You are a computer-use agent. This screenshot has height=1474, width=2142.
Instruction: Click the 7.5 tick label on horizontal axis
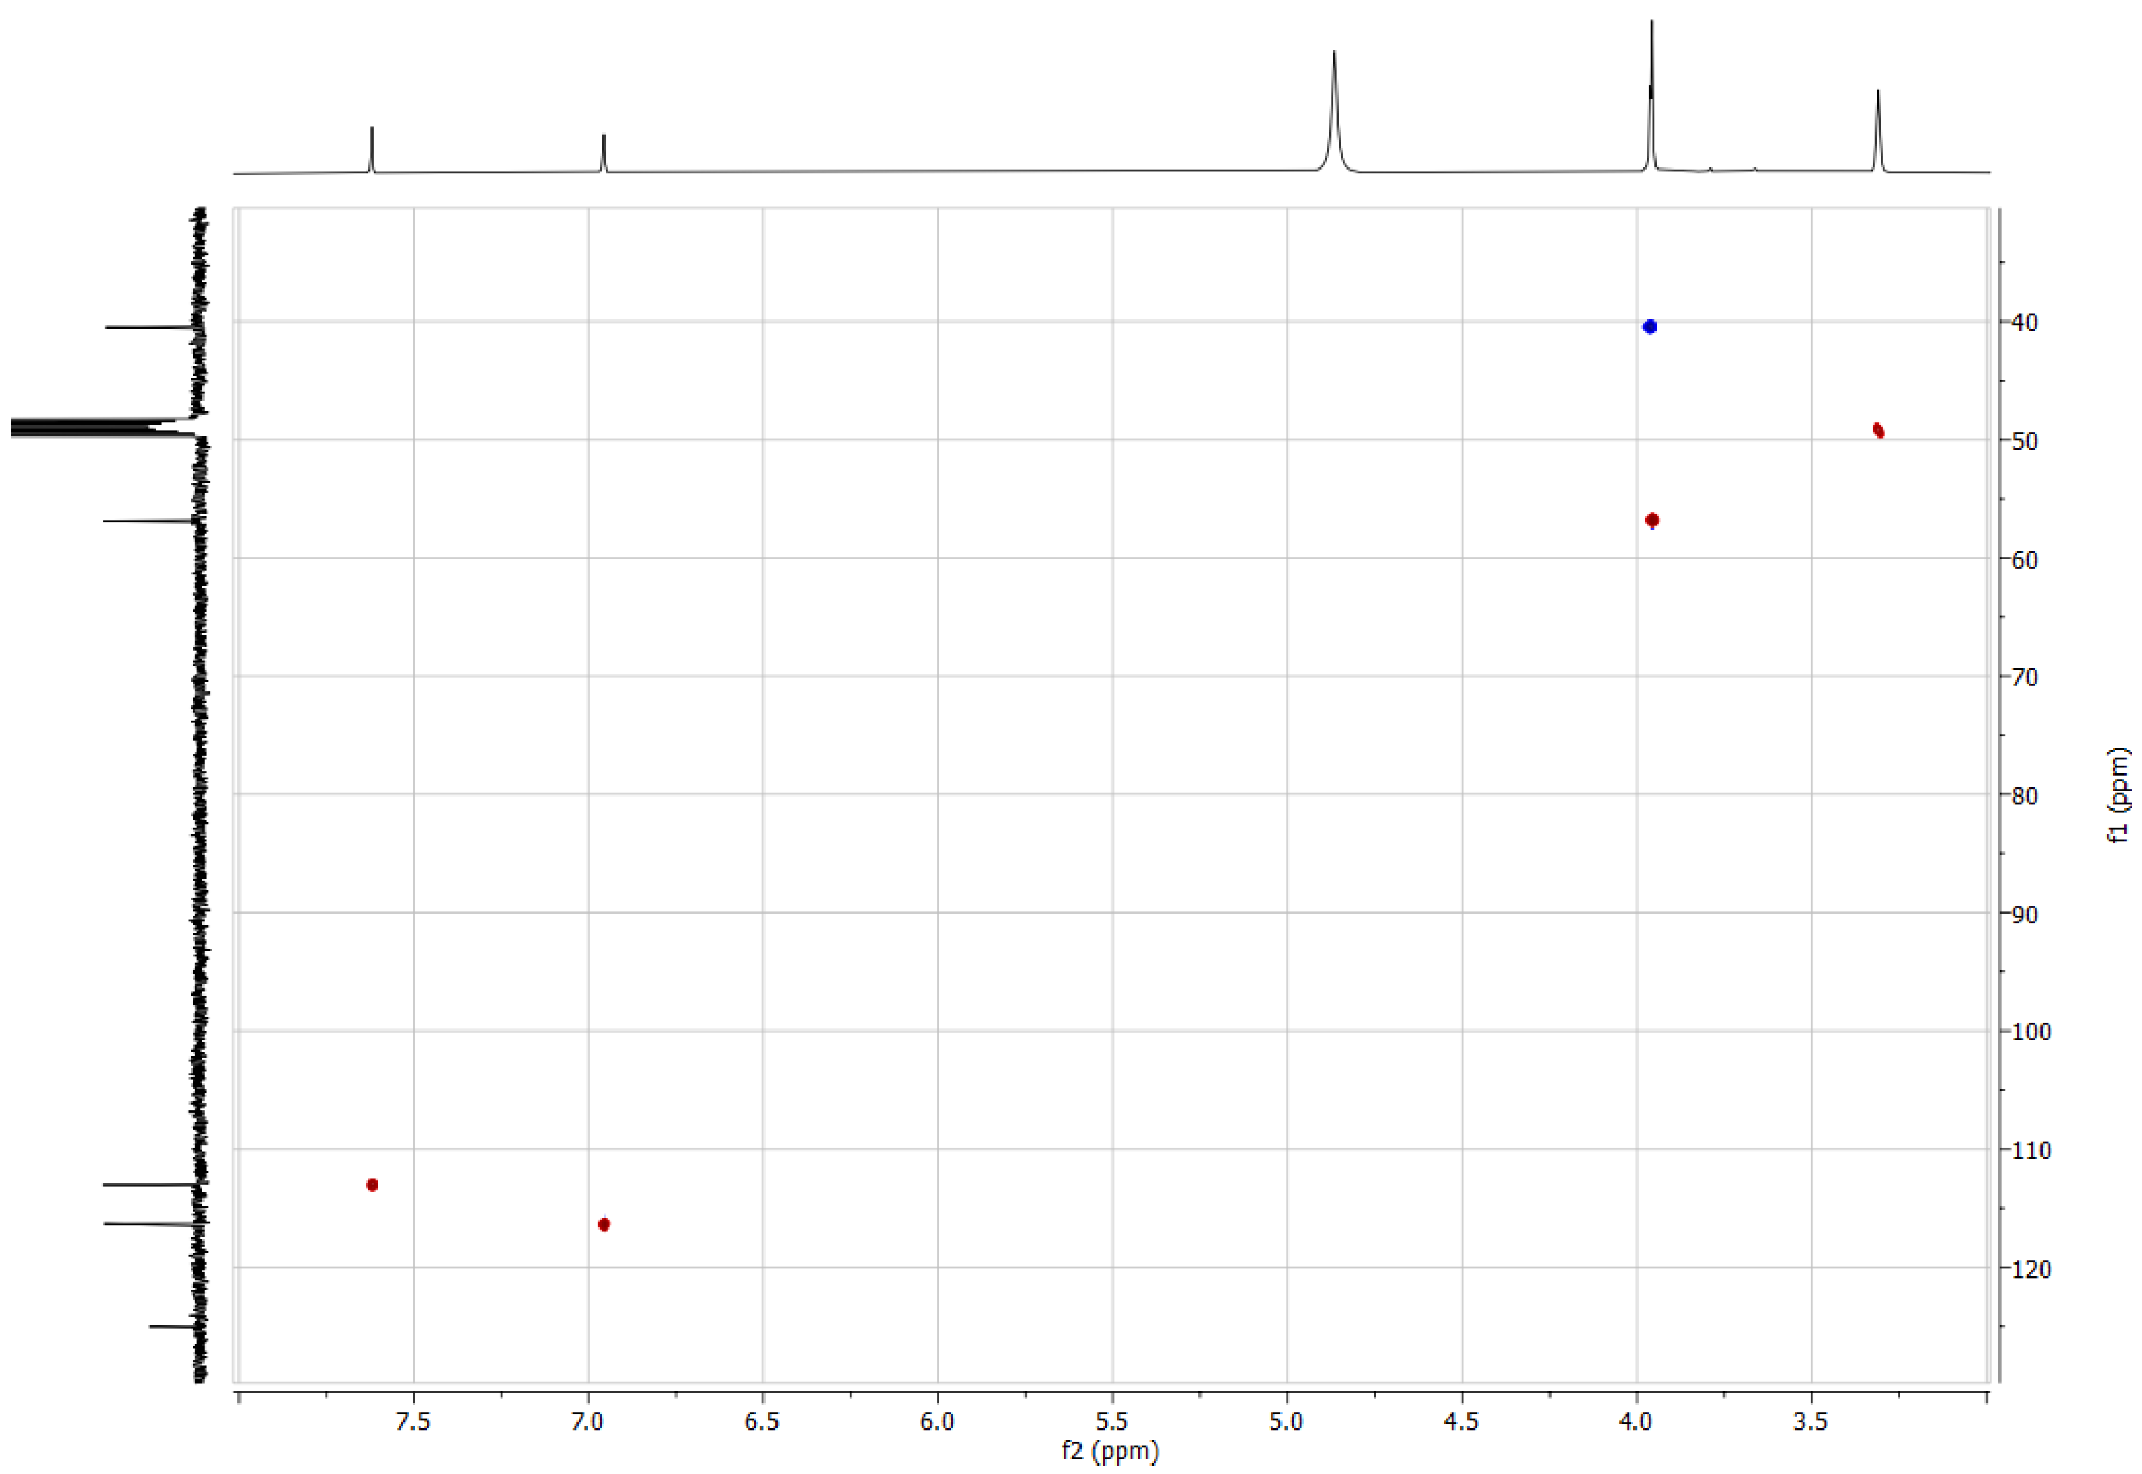tap(413, 1421)
